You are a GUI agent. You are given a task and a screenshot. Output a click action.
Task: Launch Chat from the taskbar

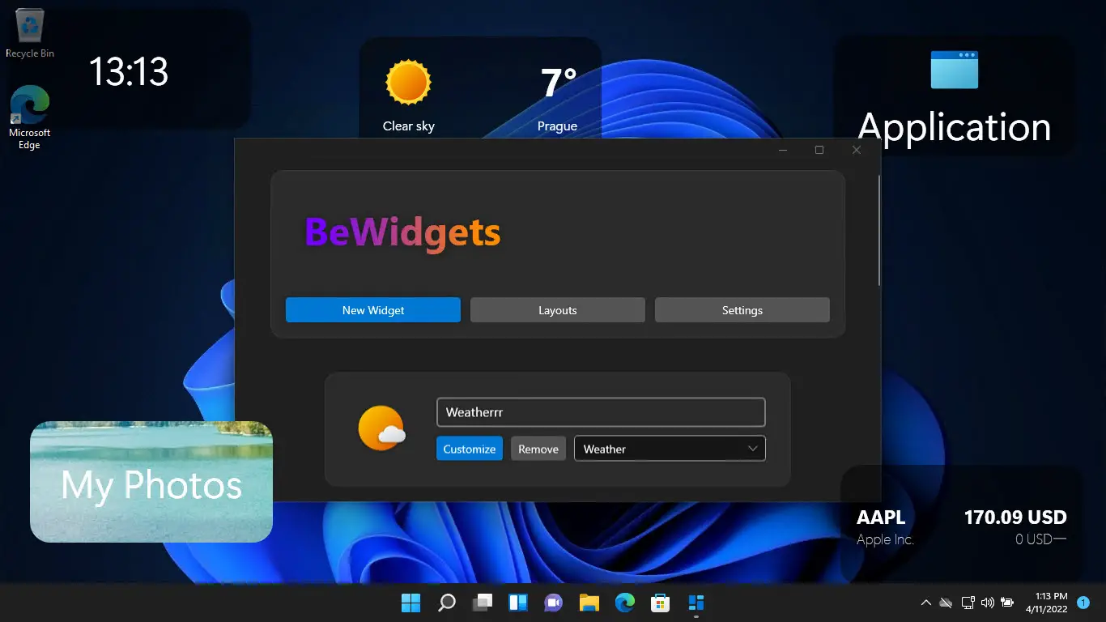click(554, 603)
